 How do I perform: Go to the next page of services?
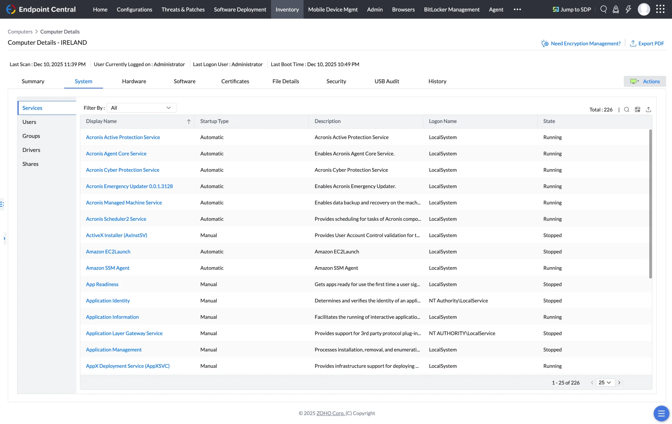pyautogui.click(x=619, y=383)
